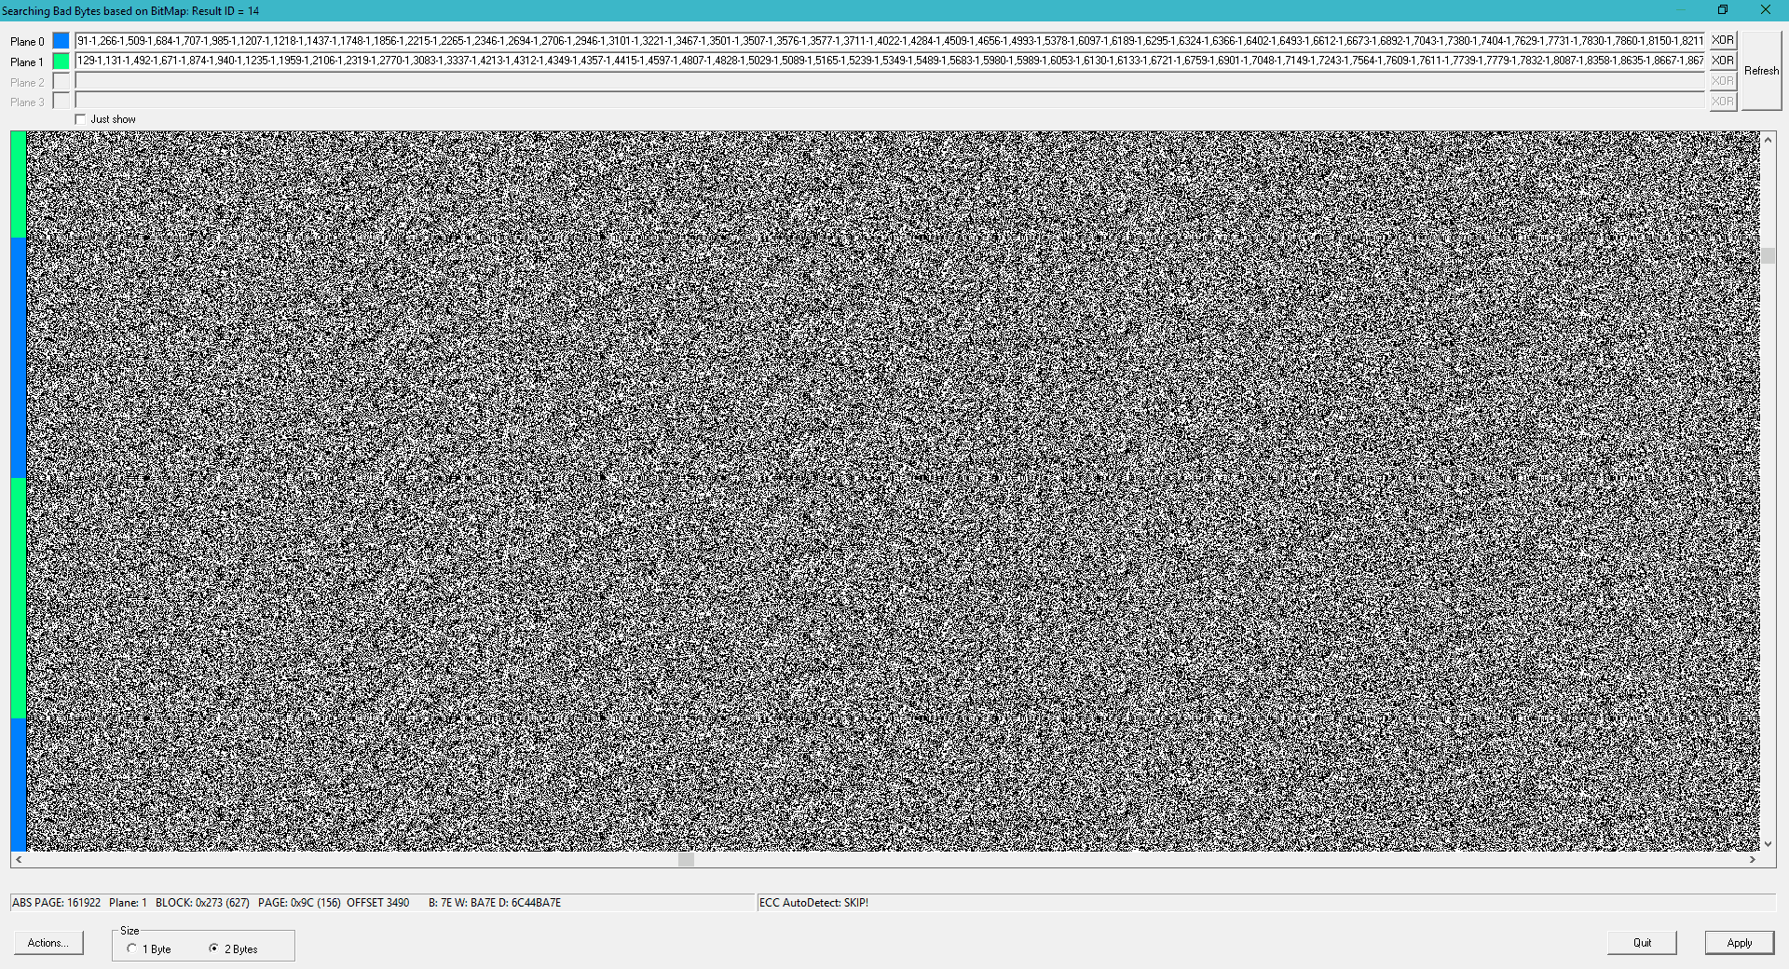The height and width of the screenshot is (969, 1789).
Task: Click the Apply button
Action: [x=1739, y=943]
